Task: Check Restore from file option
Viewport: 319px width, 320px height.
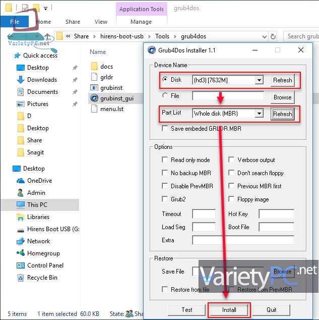Action: [x=165, y=289]
